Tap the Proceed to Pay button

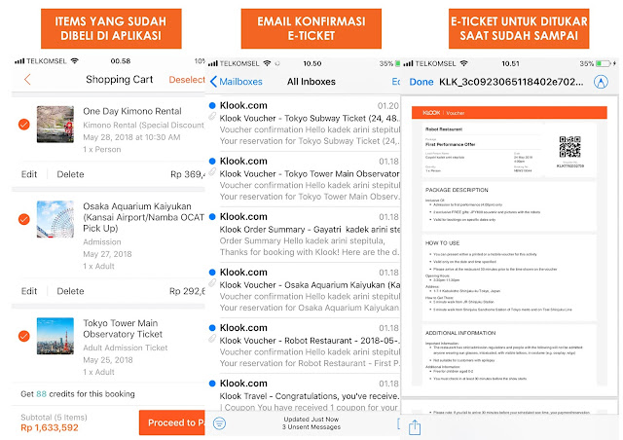point(172,422)
